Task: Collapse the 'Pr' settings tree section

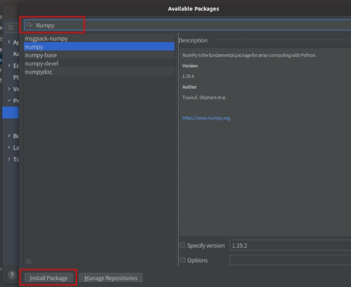Action: click(x=9, y=100)
